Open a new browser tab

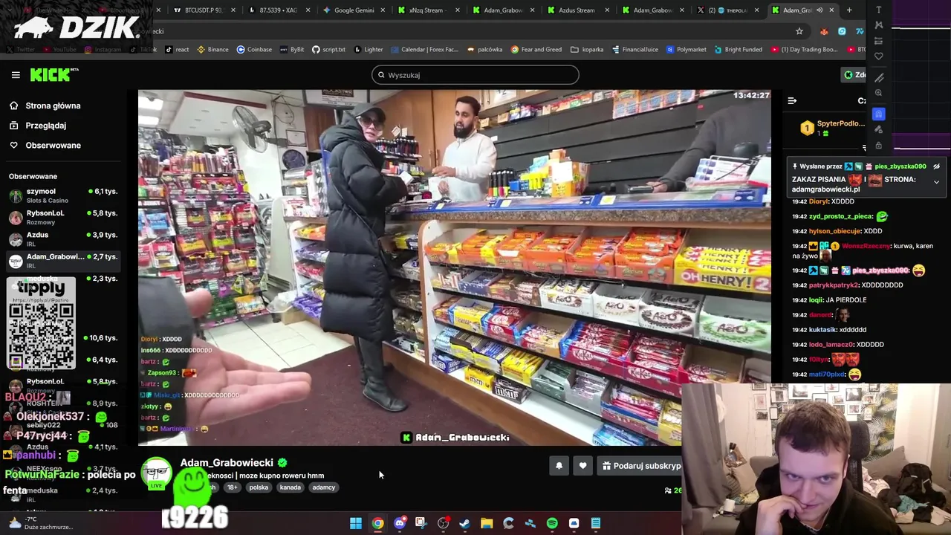click(x=849, y=10)
